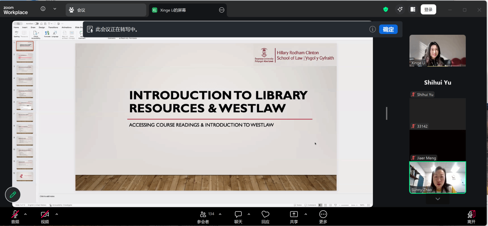Click the 登录 sign-in button
Image resolution: width=488 pixels, height=226 pixels.
click(x=428, y=10)
